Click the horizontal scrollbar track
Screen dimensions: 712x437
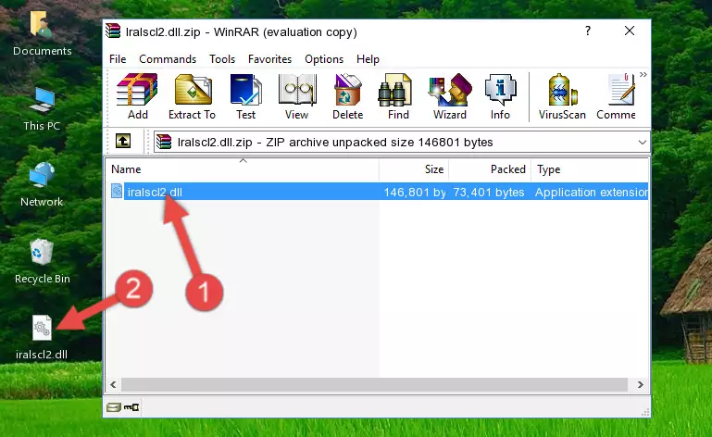(374, 385)
